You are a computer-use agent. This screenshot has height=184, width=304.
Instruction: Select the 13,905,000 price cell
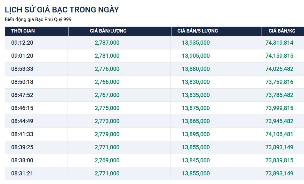[x=196, y=56]
